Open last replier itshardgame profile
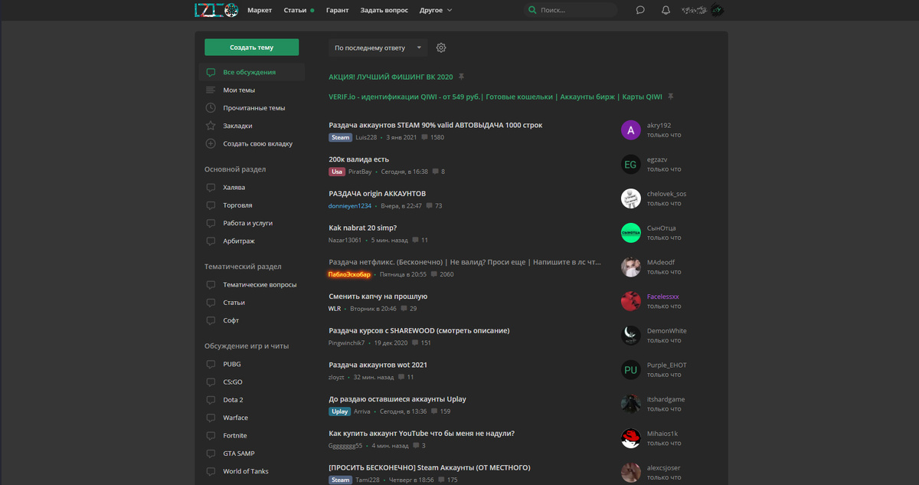 point(666,399)
